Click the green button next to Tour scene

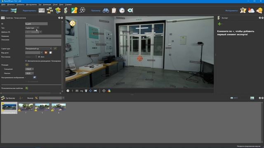click(55, 49)
